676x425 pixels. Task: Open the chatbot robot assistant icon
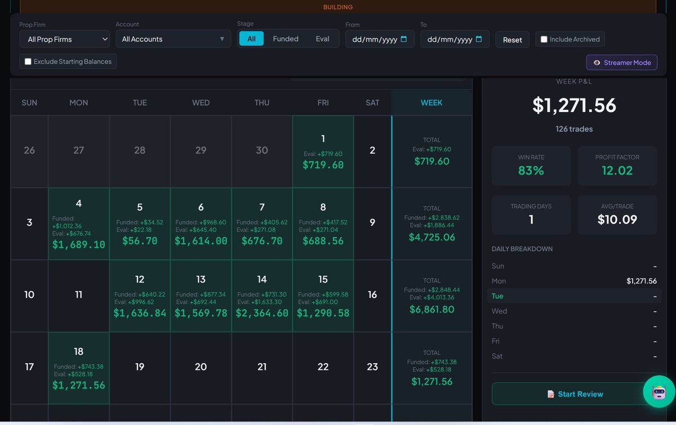[659, 392]
